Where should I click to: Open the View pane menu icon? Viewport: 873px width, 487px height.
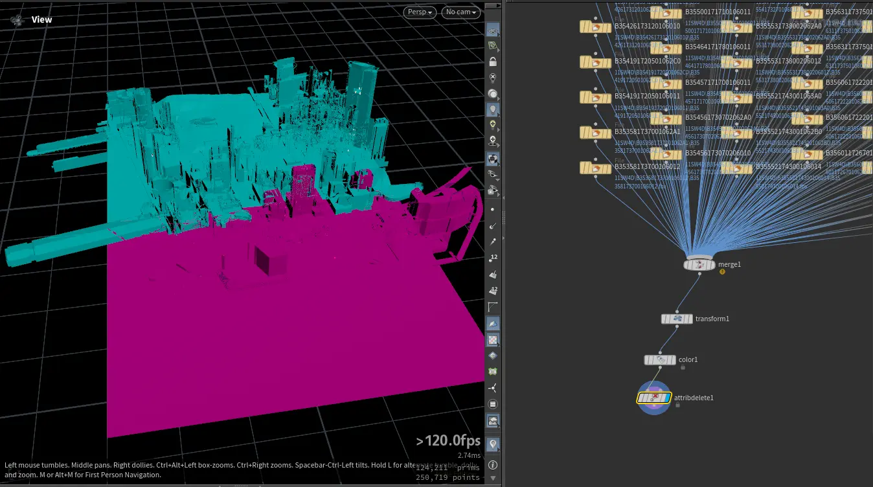pyautogui.click(x=17, y=19)
